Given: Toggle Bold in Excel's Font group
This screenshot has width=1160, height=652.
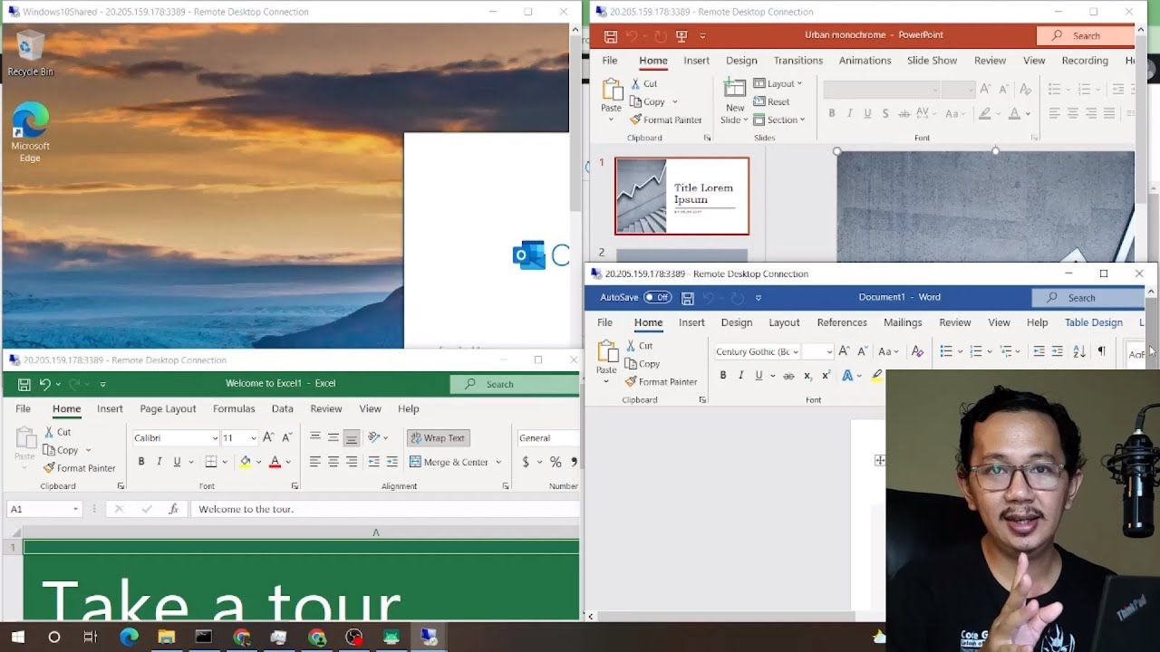Looking at the screenshot, I should 141,462.
